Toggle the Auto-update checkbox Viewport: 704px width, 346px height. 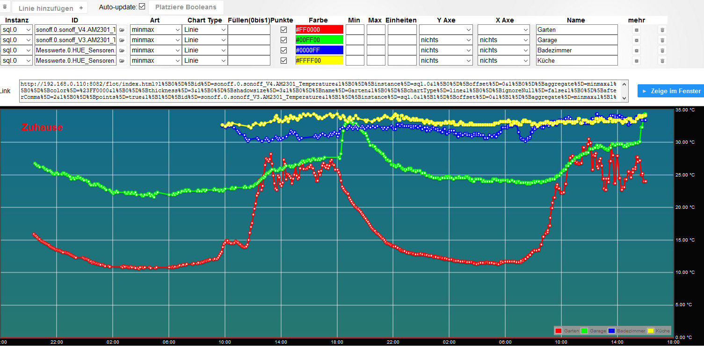[x=142, y=7]
